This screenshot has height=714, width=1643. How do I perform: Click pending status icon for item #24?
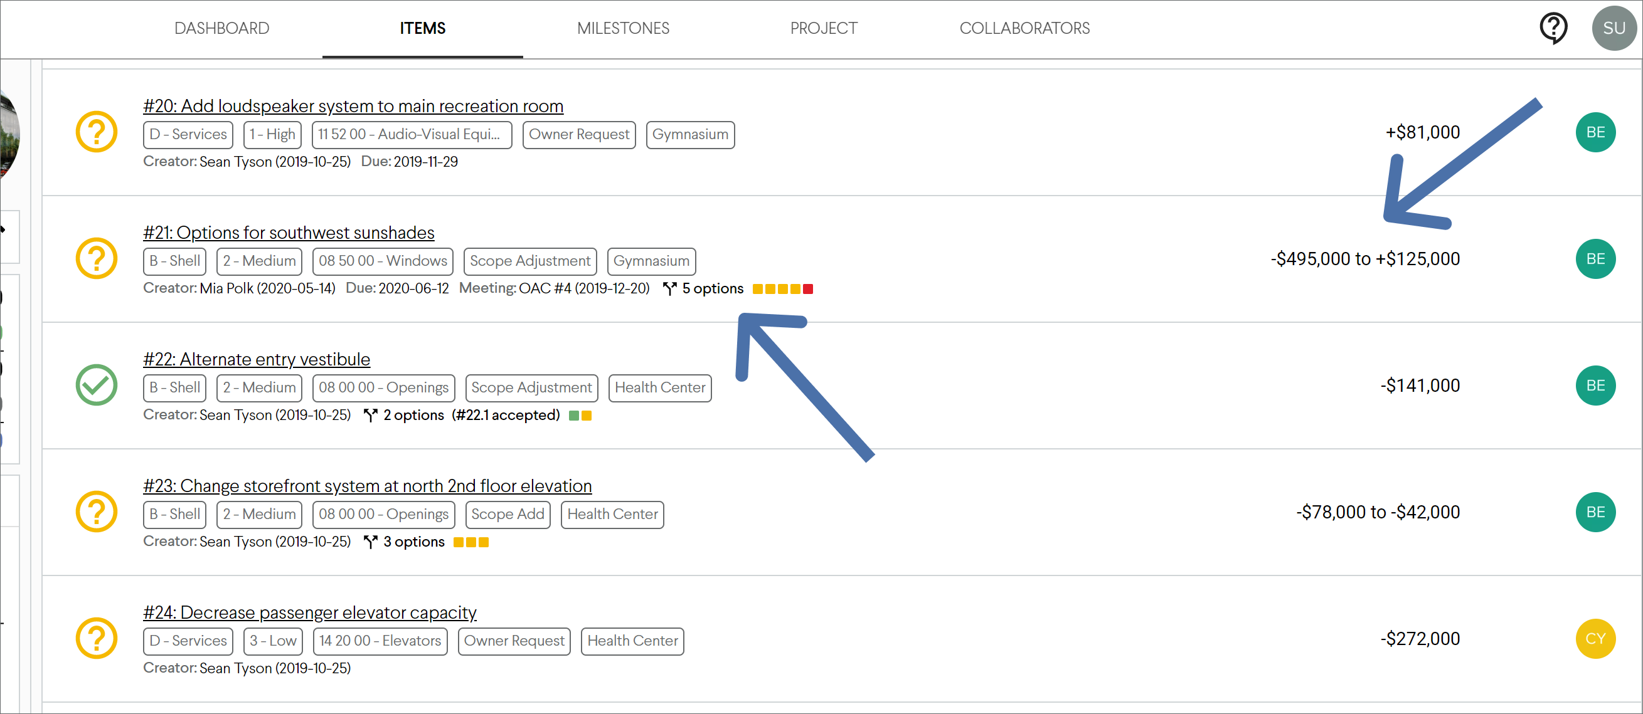97,638
